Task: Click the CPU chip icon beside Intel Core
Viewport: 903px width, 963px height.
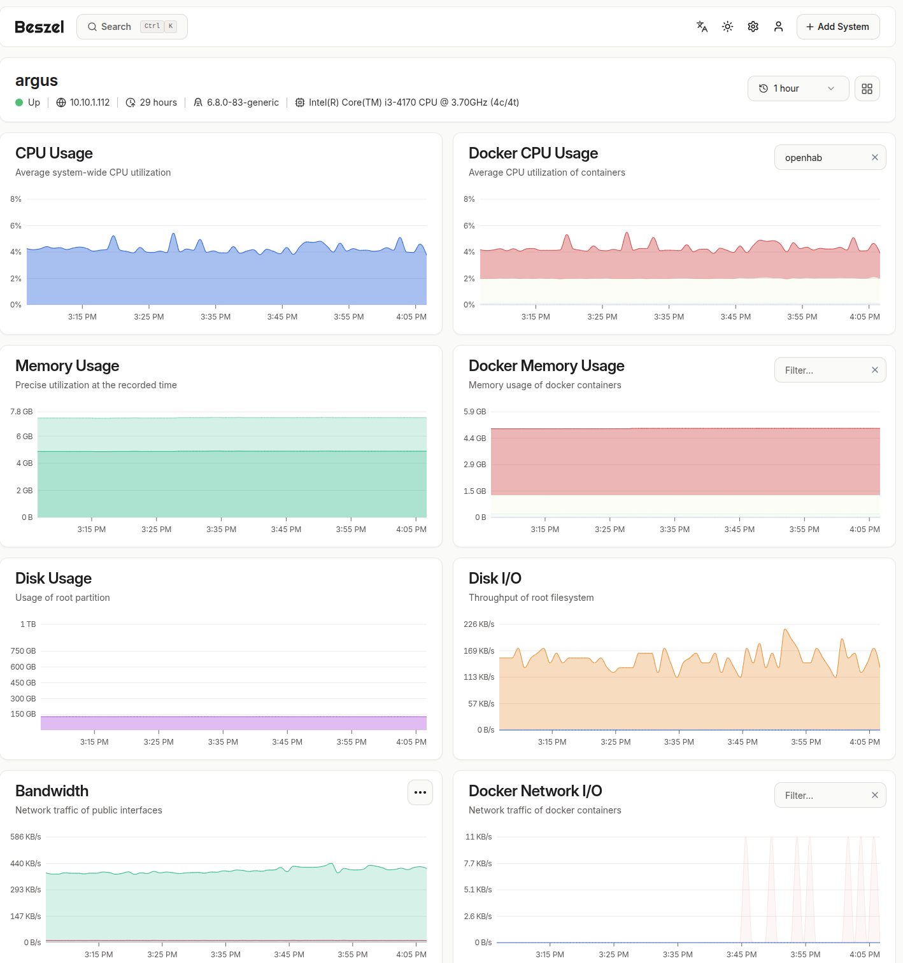Action: tap(299, 102)
